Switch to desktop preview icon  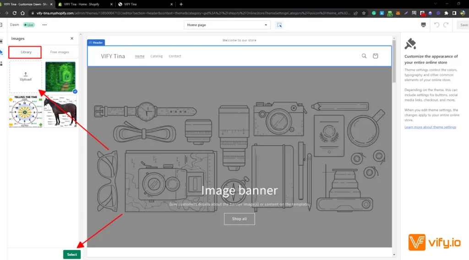click(423, 25)
